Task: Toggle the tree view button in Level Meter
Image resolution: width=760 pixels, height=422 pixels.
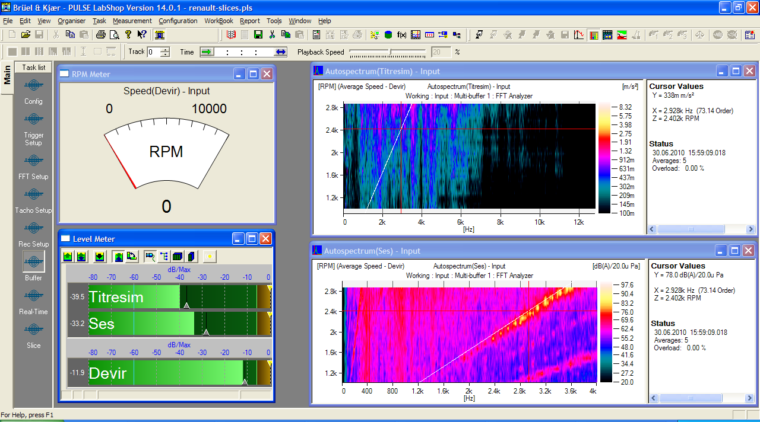Action: [x=163, y=256]
